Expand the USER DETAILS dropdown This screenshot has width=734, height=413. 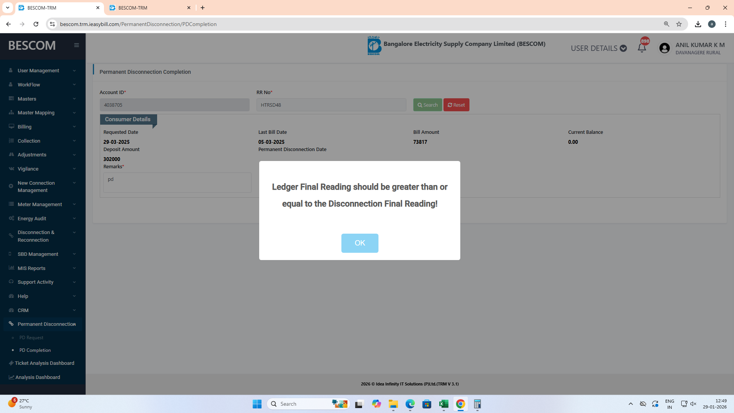coord(599,48)
